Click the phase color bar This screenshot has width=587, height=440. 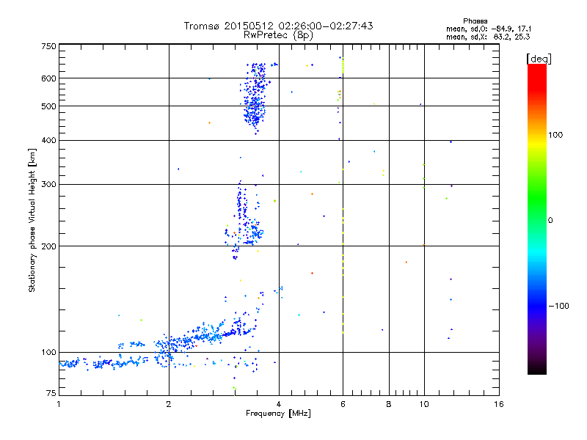pos(537,219)
